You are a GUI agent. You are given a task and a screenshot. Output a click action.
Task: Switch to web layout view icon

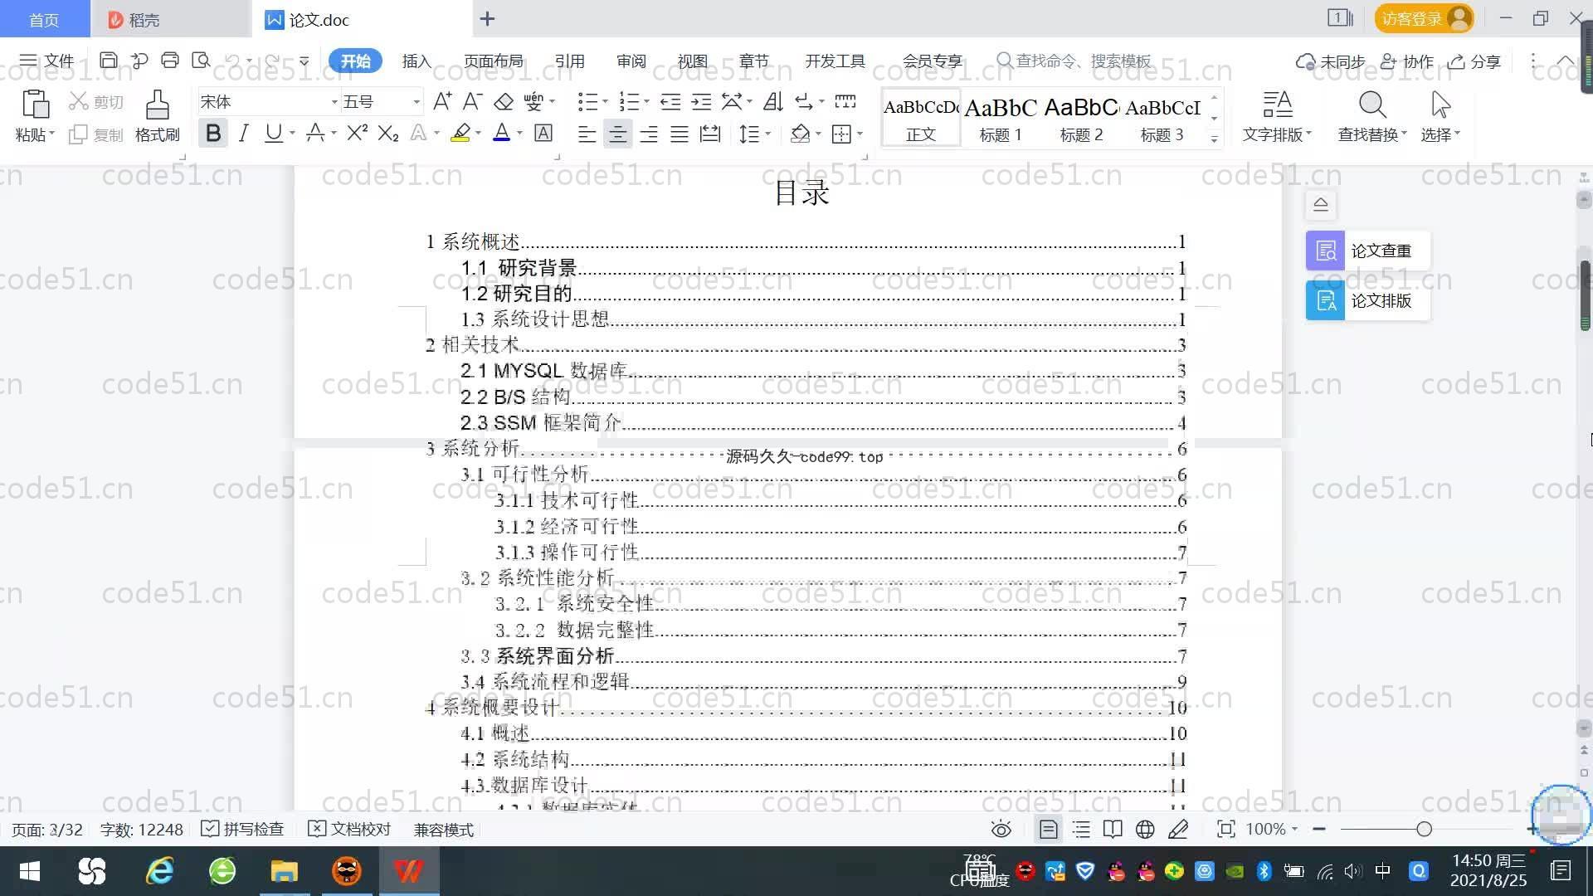pyautogui.click(x=1145, y=830)
